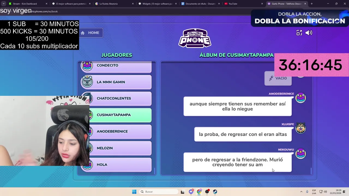Image resolution: width=349 pixels, height=196 pixels.
Task: Click the VACIO pencil button
Action: click(278, 78)
